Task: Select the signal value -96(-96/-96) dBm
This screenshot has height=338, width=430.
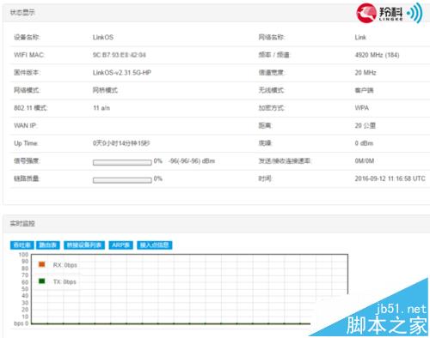Action: [x=192, y=160]
